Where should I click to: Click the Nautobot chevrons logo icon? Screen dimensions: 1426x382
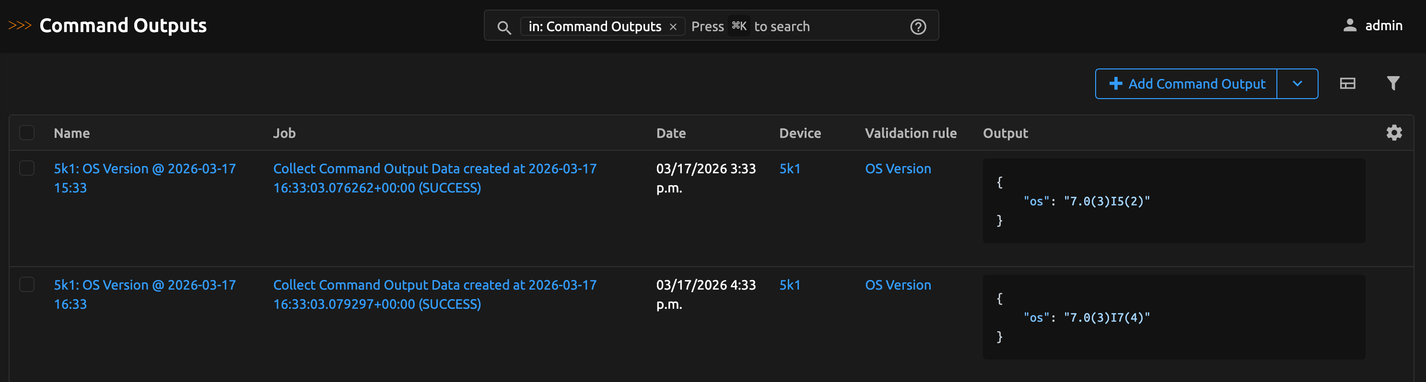click(x=20, y=25)
